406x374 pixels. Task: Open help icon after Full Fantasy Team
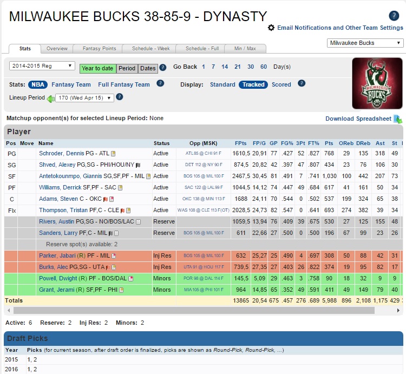[160, 83]
